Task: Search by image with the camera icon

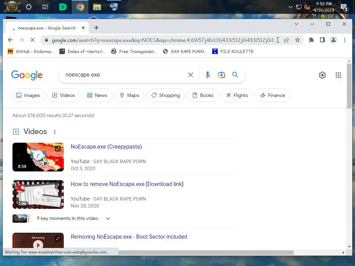Action: click(222, 75)
